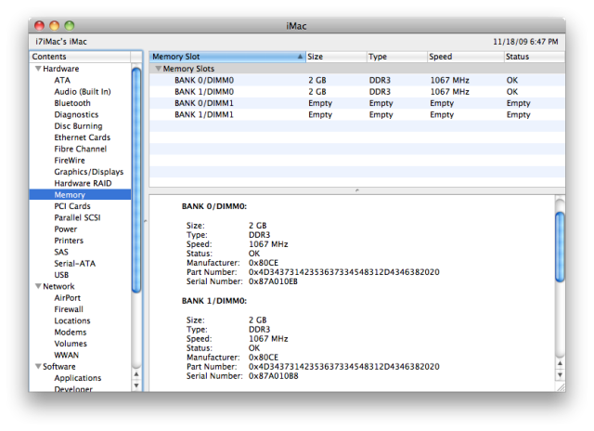Screen dimensions: 594x431
Task: Click the BANK 0/DIMM0 Part Number value
Action: click(x=343, y=272)
